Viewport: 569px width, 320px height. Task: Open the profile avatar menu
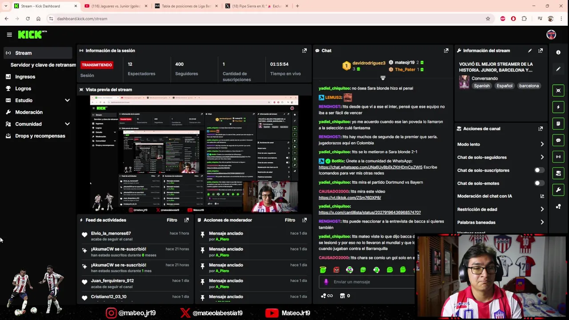pos(551,35)
